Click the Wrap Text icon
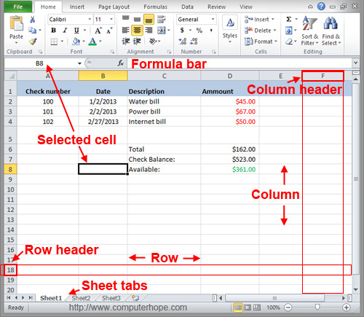This screenshot has height=317, width=364. 161,19
